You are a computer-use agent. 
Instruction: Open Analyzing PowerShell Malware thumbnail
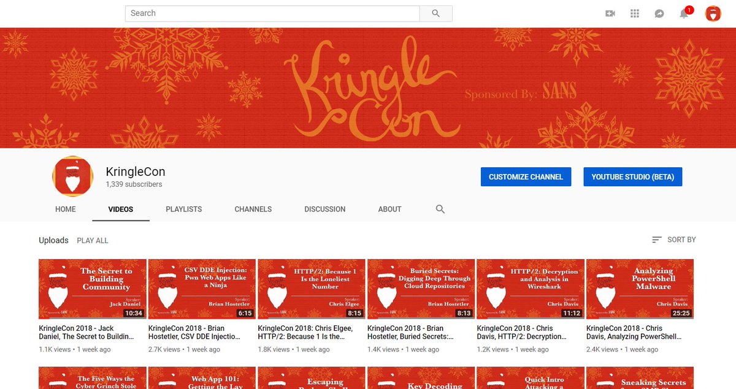coord(640,289)
